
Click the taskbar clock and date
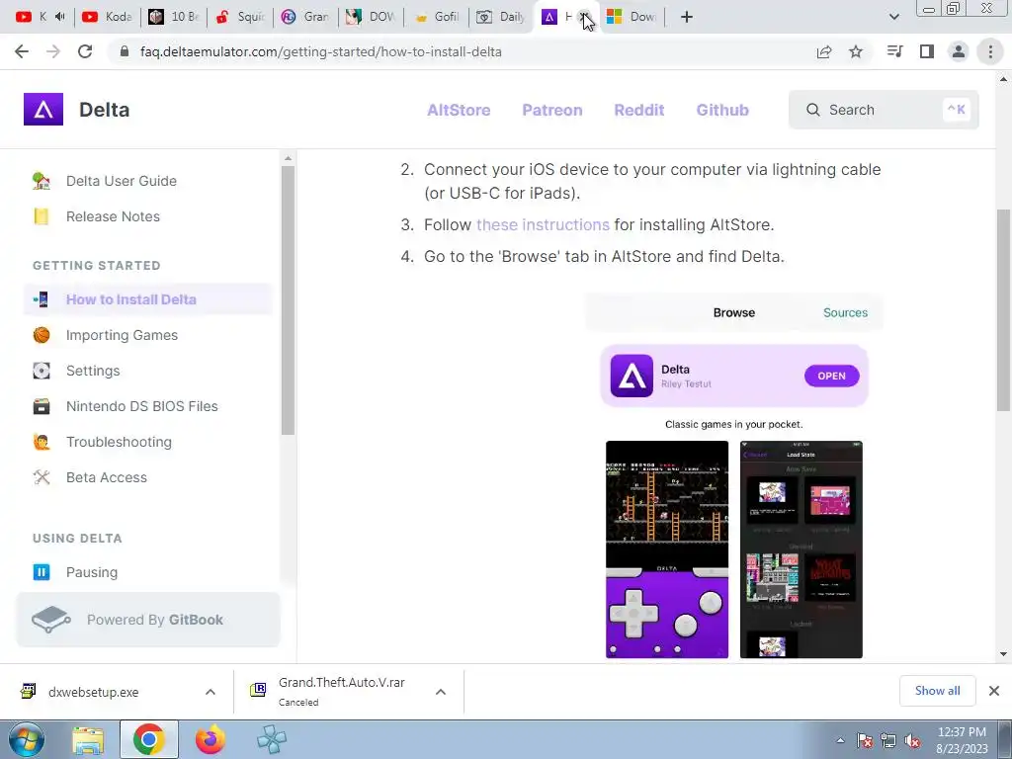point(962,740)
